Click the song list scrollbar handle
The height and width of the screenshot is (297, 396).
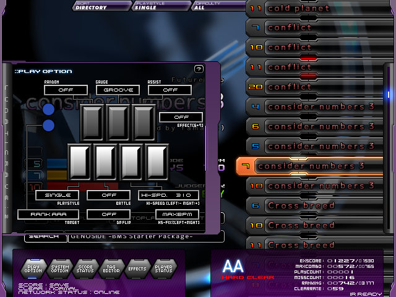pos(389,95)
